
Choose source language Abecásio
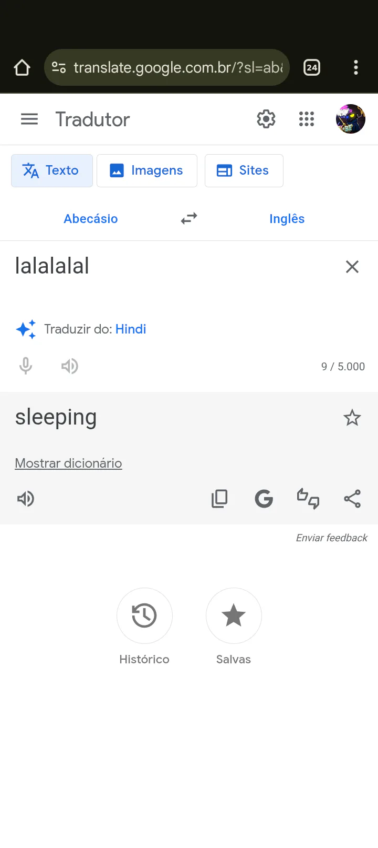tap(91, 219)
